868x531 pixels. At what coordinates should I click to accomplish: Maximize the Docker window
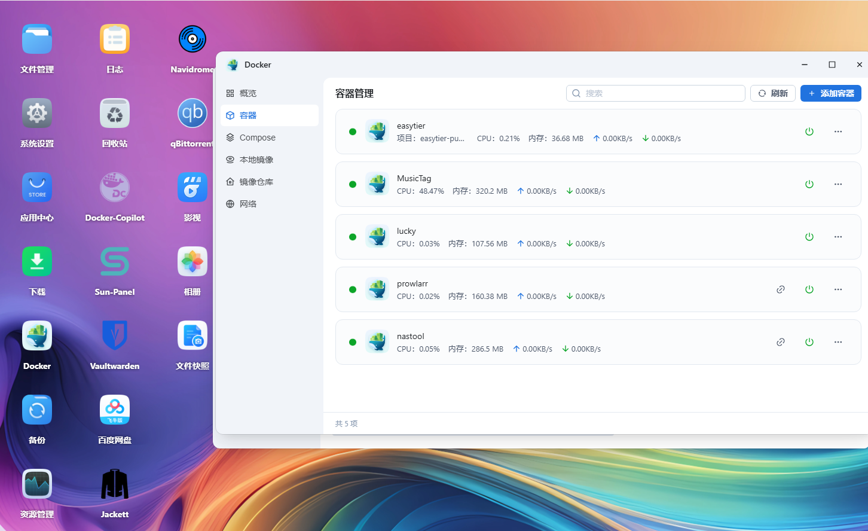coord(832,65)
